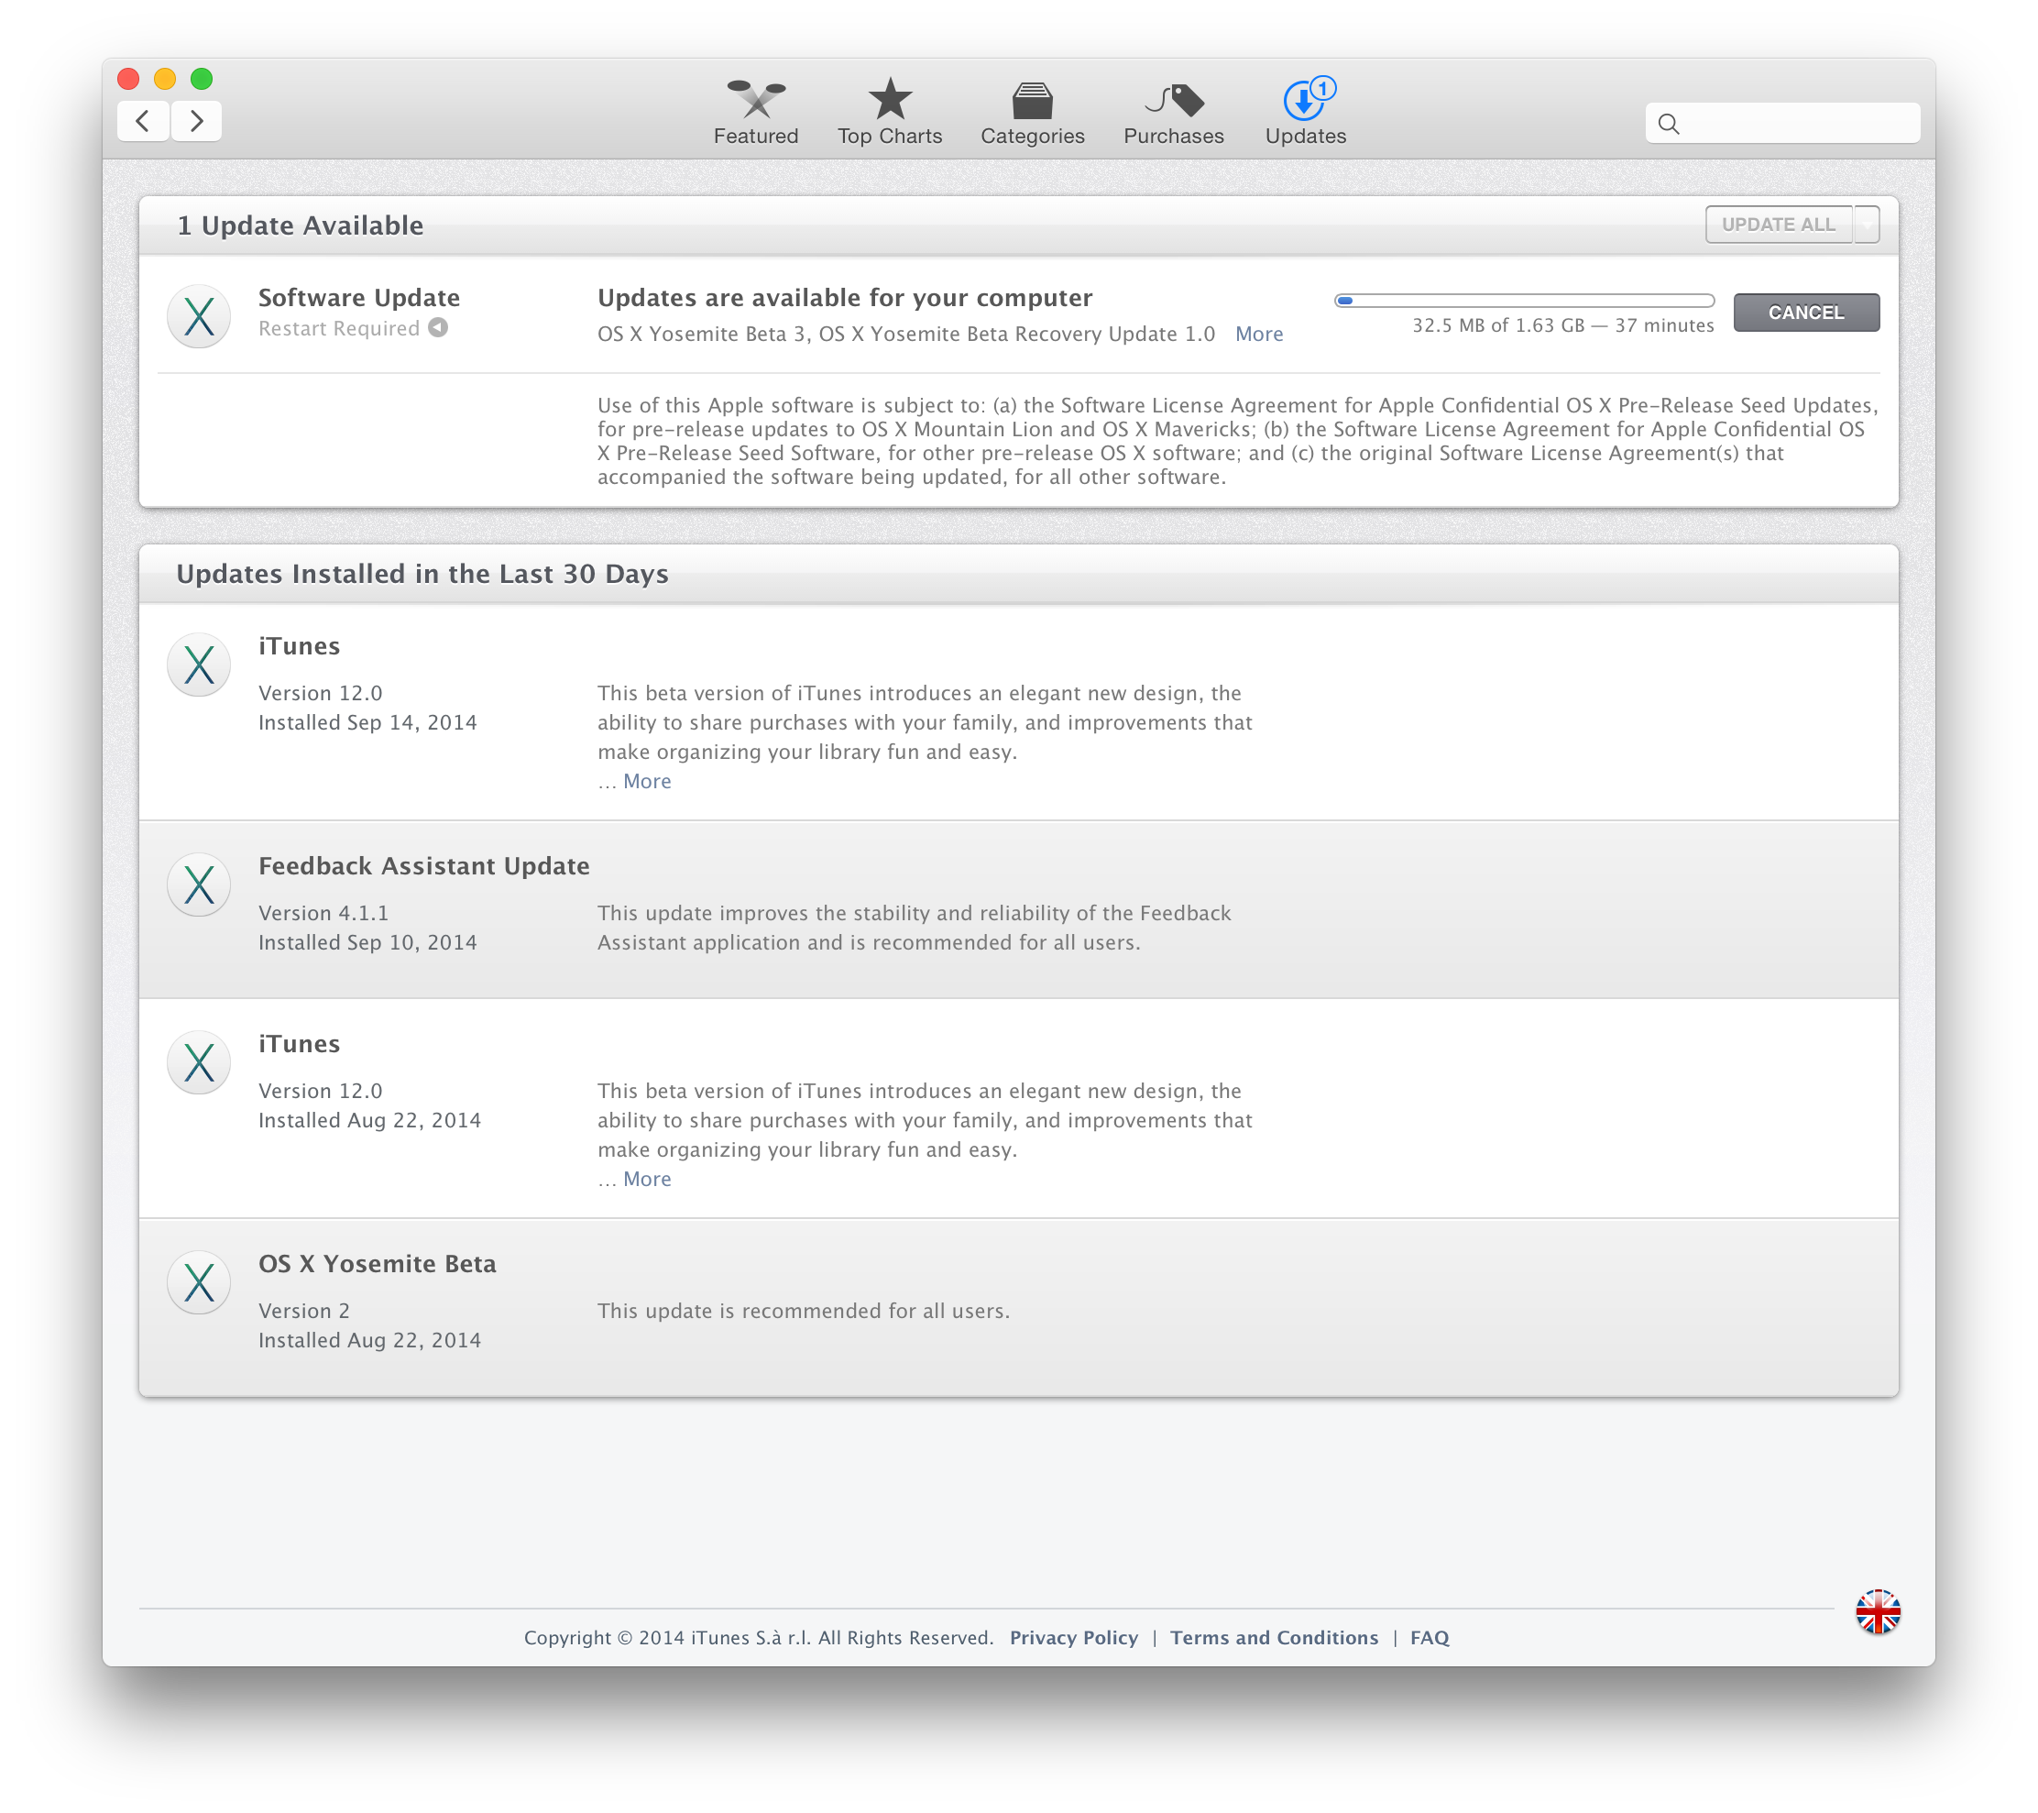Click the Update All button

tap(1779, 225)
